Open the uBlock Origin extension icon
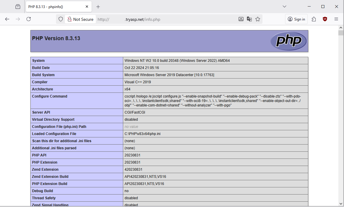344x207 pixels. pos(325,19)
